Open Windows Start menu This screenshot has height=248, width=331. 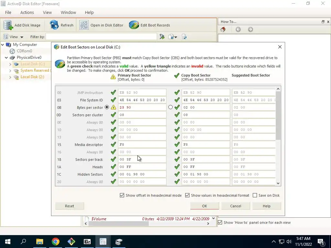(x=8, y=242)
